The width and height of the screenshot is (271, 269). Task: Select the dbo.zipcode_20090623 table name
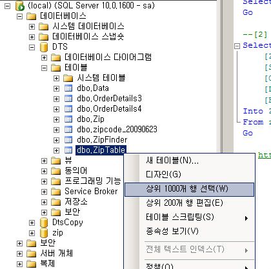(117, 130)
